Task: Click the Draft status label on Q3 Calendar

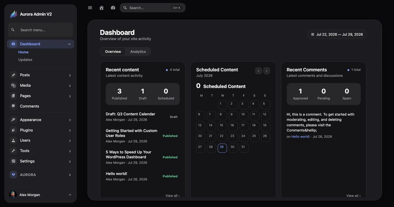Action: tap(174, 117)
